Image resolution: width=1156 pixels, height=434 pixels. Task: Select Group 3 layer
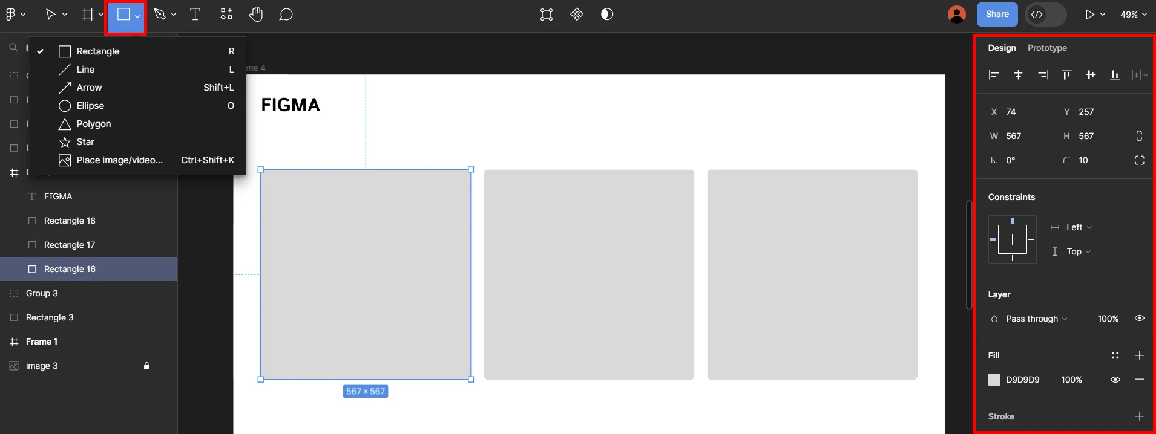(x=88, y=293)
